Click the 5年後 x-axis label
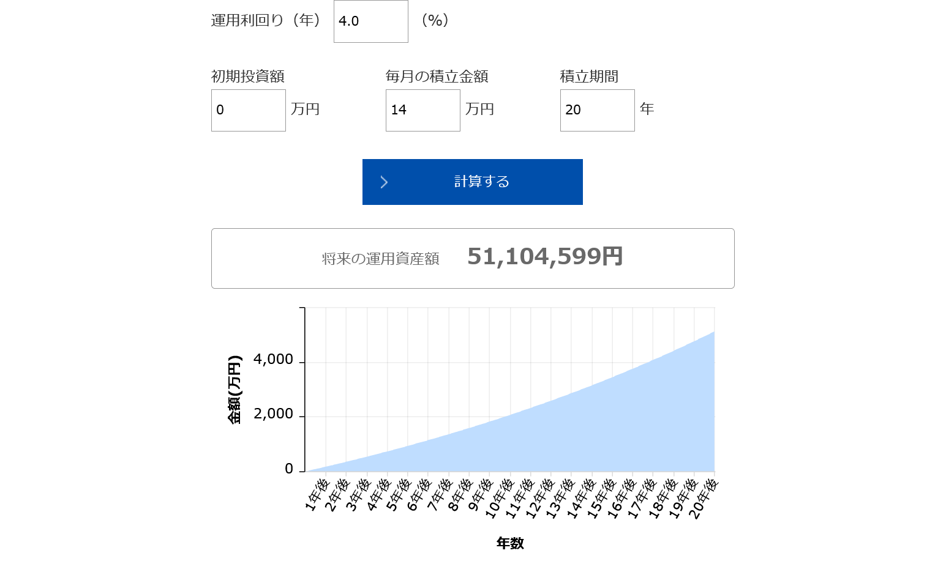 point(399,494)
